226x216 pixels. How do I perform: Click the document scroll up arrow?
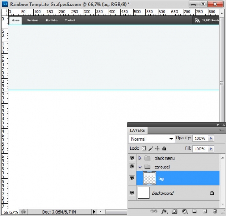(x=221, y=13)
